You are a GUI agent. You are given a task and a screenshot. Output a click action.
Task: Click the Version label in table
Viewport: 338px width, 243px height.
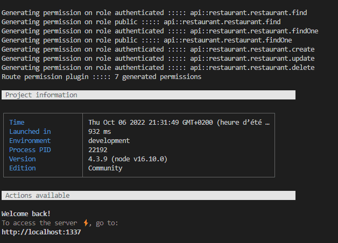(x=23, y=159)
